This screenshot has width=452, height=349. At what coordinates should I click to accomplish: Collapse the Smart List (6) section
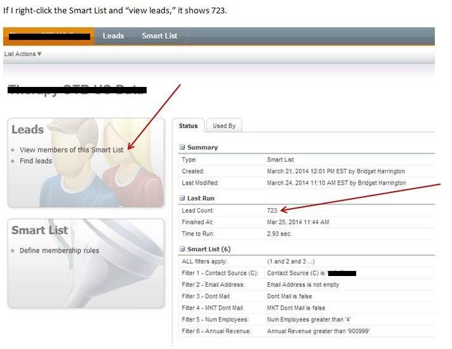(x=182, y=249)
